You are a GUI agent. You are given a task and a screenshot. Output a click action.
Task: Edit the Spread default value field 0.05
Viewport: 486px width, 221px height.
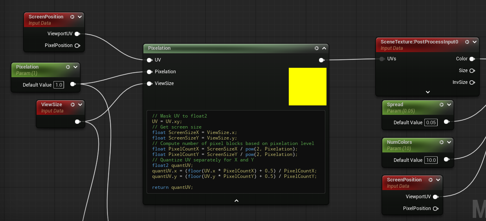tap(431, 123)
